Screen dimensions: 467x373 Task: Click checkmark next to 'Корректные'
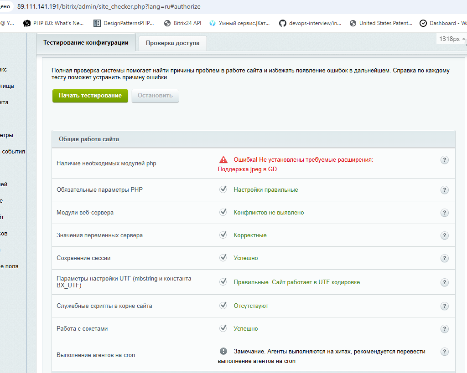click(223, 235)
